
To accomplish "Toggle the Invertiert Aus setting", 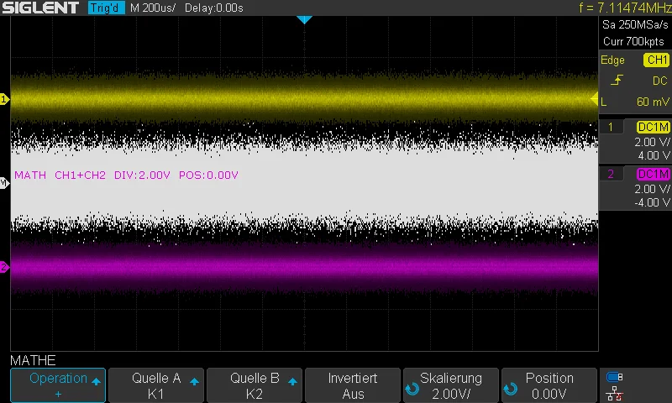I will coord(353,385).
